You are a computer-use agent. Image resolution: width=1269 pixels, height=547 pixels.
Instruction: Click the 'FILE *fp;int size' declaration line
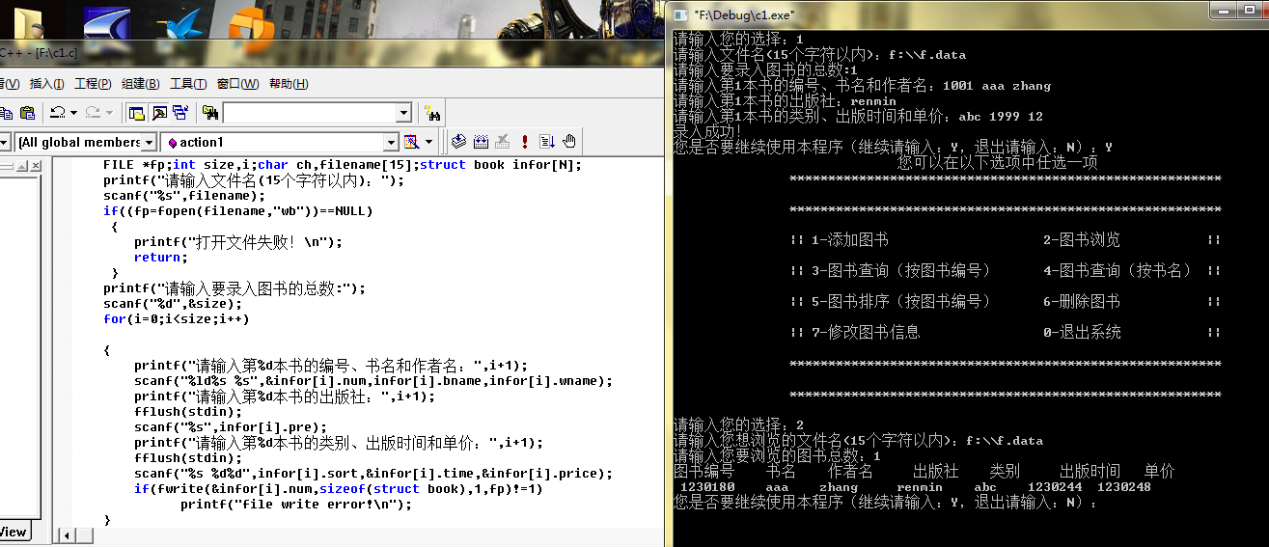pos(343,165)
